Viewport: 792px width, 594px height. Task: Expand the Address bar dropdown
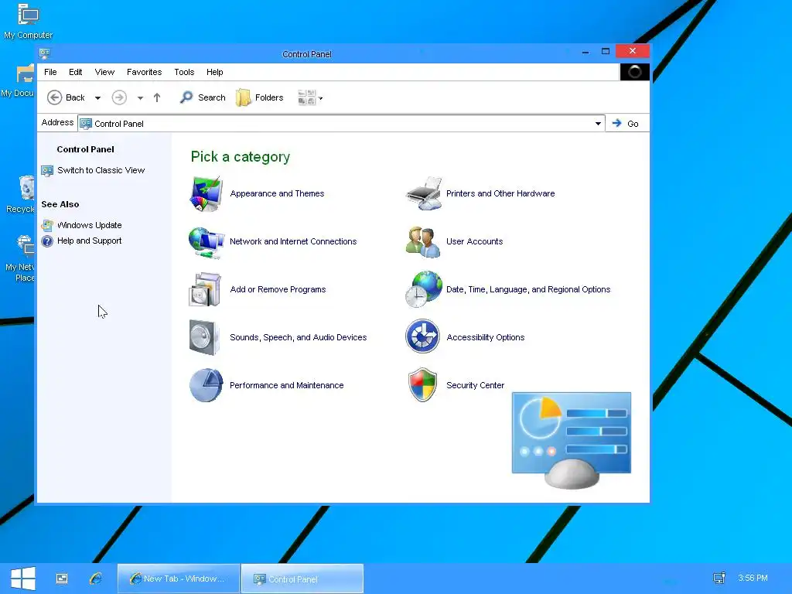pos(598,124)
